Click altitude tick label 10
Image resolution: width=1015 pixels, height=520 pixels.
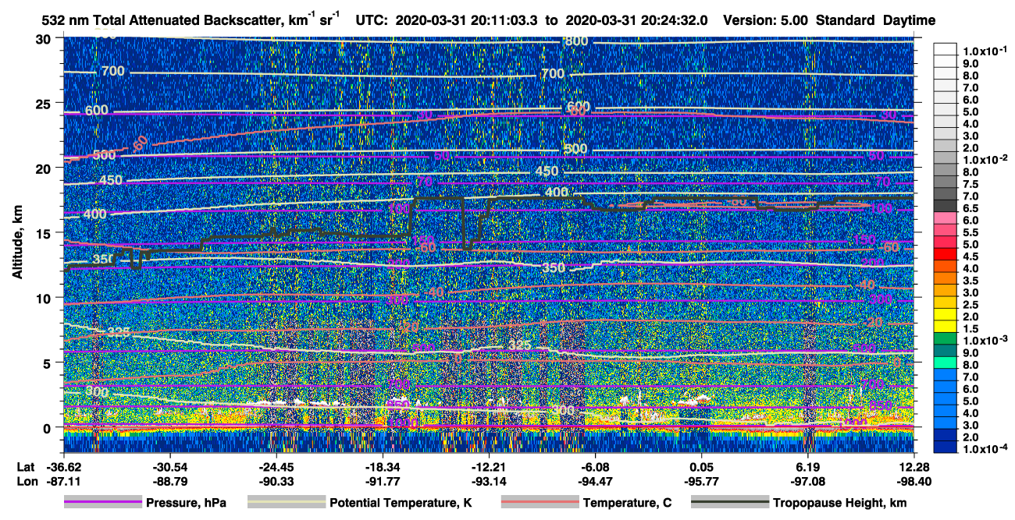[x=44, y=297]
